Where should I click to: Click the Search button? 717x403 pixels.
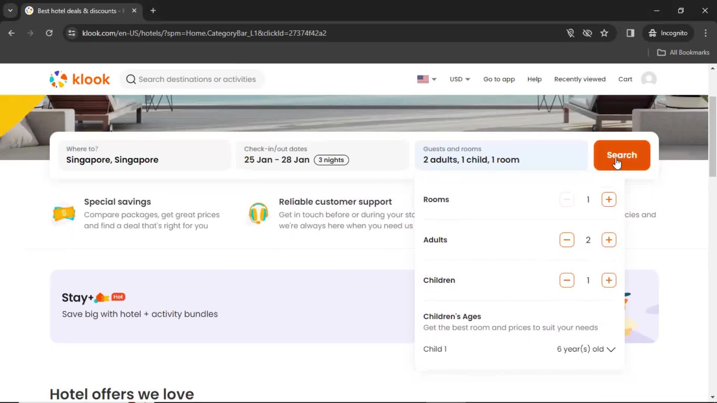(x=622, y=154)
